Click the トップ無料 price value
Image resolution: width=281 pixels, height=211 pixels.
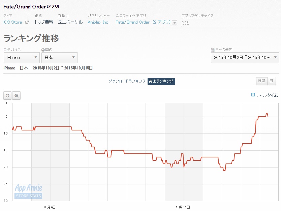(44, 22)
